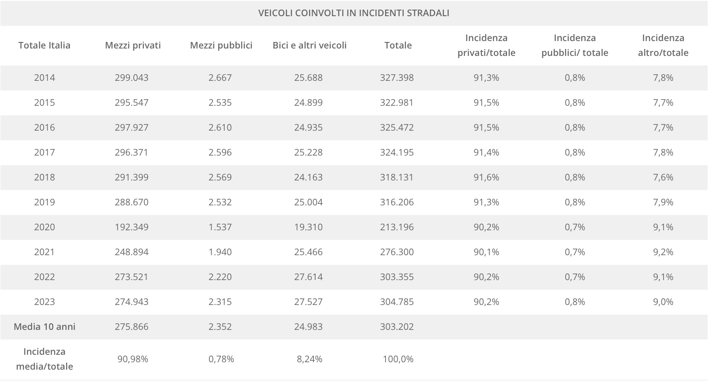709x388 pixels.
Task: Click the 2014 row label
Action: click(x=45, y=78)
